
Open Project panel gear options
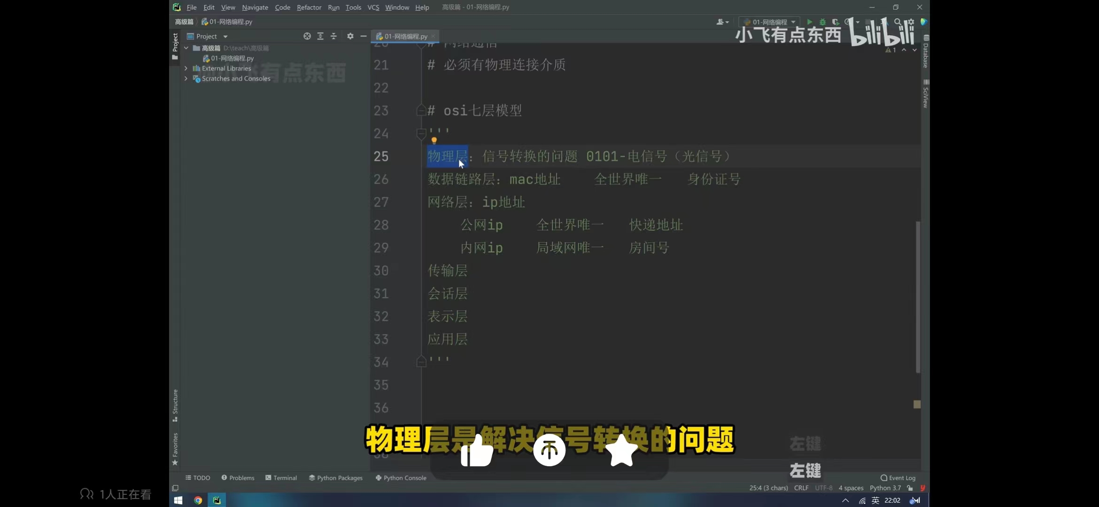click(350, 36)
